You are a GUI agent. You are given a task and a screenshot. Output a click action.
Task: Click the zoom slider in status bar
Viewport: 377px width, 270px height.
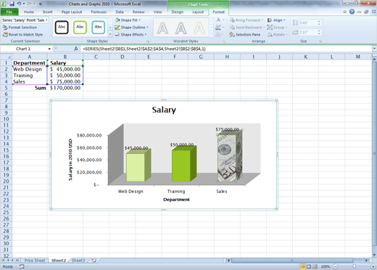(x=355, y=266)
